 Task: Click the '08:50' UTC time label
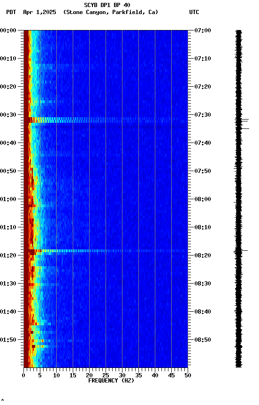pyautogui.click(x=203, y=340)
